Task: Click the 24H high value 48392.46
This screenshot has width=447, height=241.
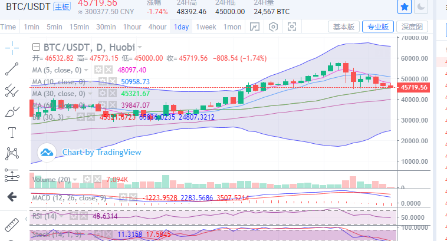Action: pyautogui.click(x=191, y=12)
